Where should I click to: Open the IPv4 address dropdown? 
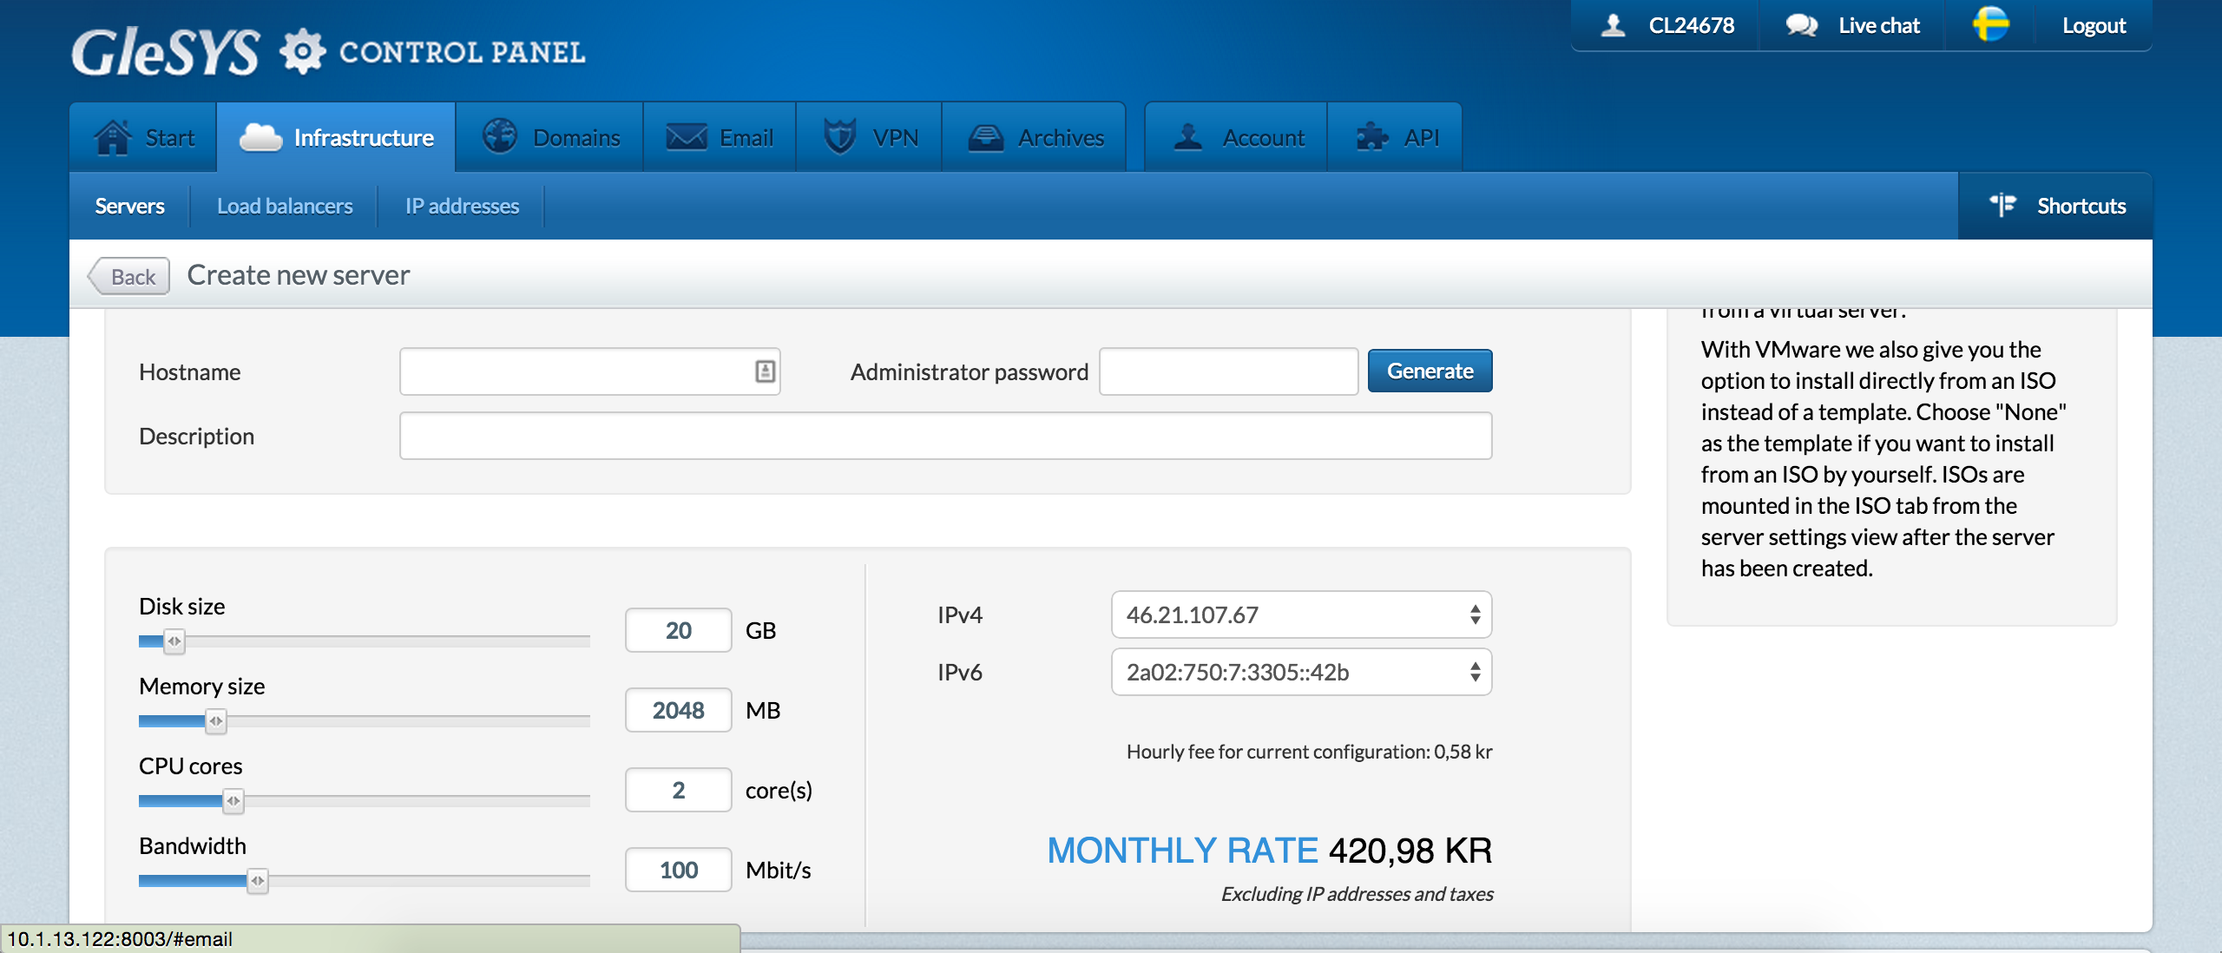(1300, 615)
